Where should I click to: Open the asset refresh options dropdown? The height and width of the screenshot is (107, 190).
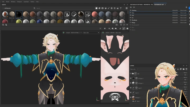(x=117, y=25)
